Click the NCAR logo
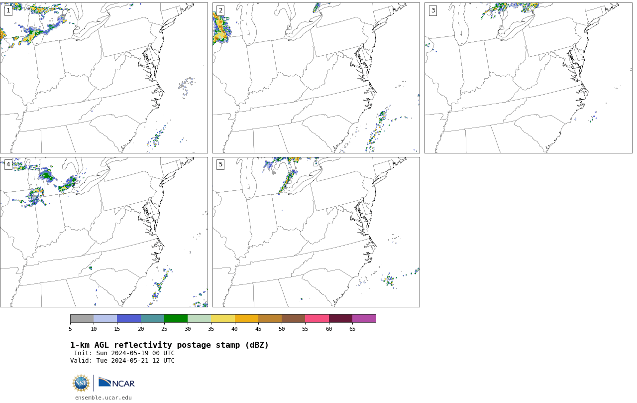 tap(116, 383)
